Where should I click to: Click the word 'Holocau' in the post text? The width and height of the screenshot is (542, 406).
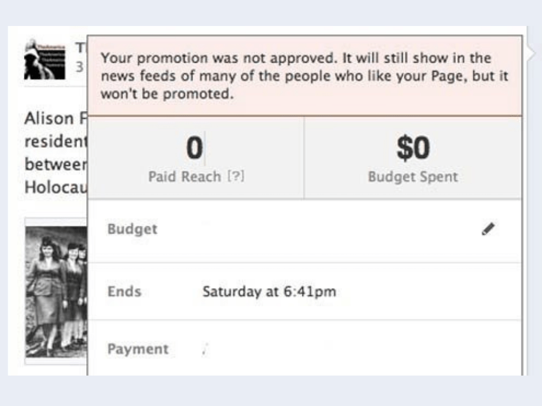55,187
